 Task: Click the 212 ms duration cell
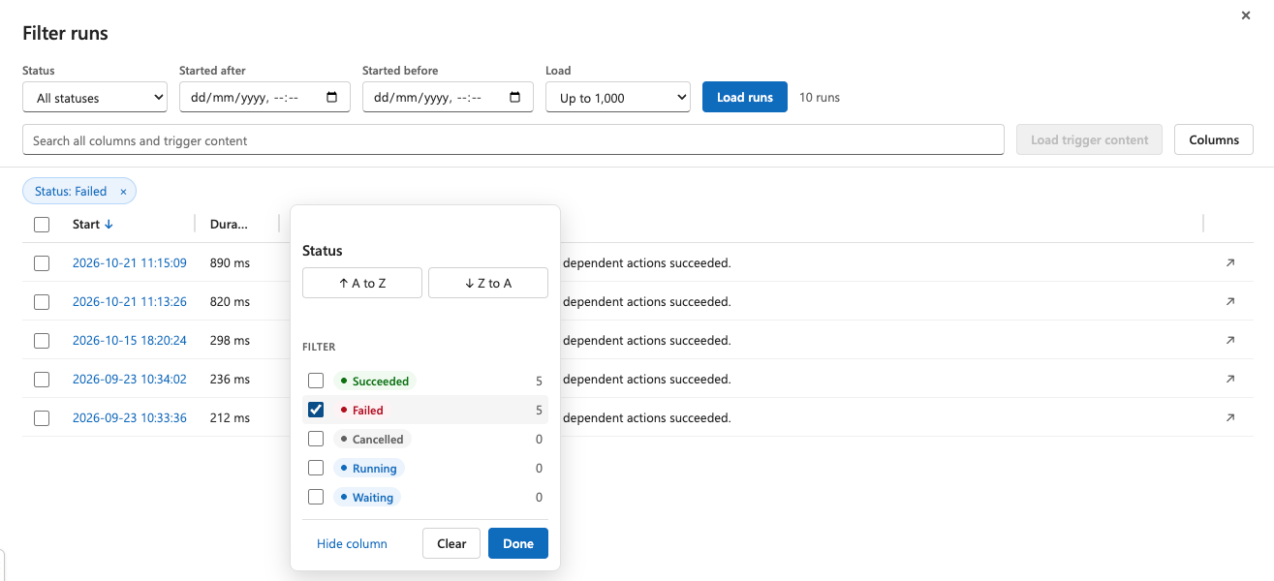click(230, 417)
